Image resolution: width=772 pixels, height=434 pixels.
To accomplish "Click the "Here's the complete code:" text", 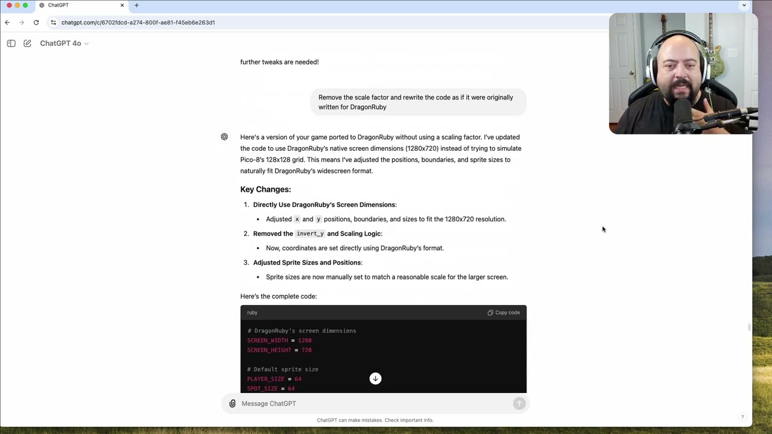I will [x=278, y=296].
